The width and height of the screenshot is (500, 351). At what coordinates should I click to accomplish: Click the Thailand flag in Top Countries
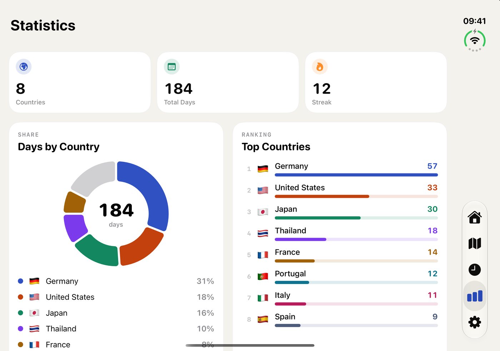[263, 233]
